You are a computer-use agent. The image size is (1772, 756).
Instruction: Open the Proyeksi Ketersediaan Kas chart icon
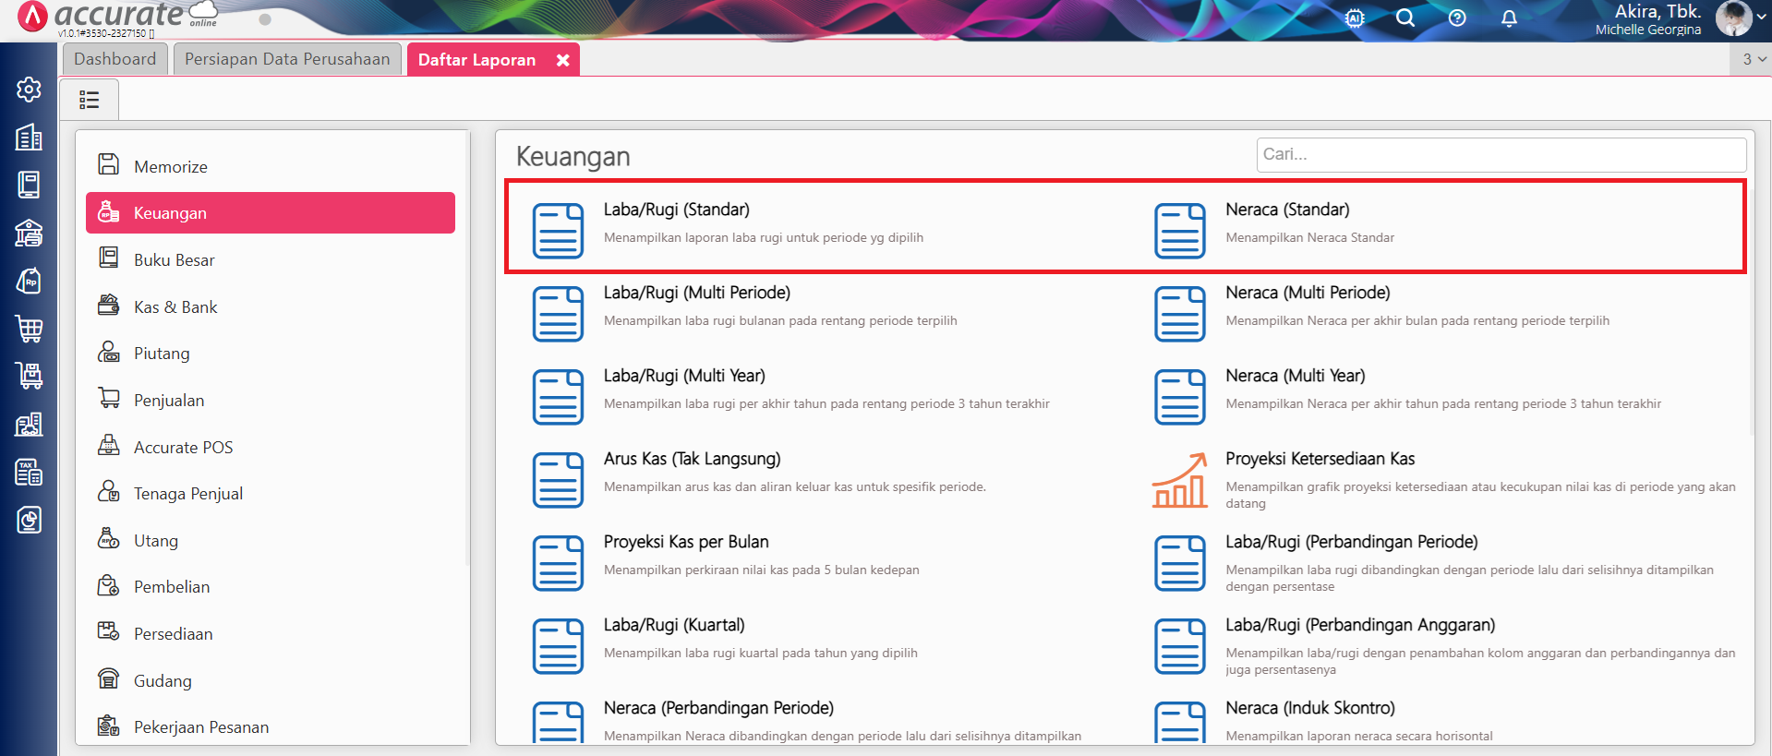tap(1179, 480)
